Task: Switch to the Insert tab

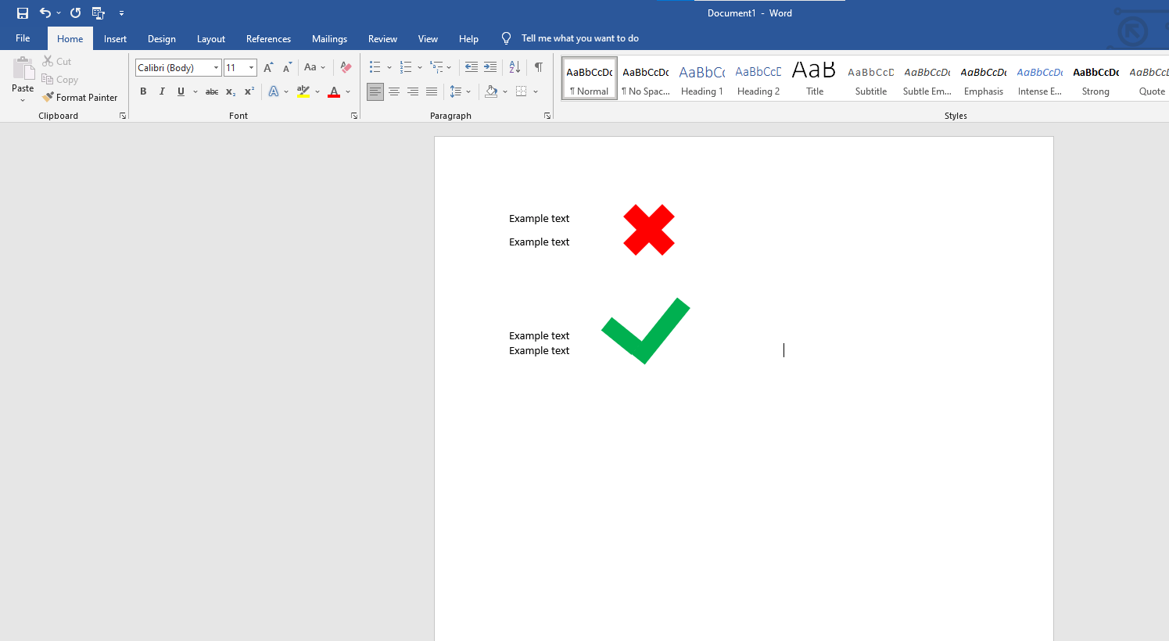Action: click(115, 39)
